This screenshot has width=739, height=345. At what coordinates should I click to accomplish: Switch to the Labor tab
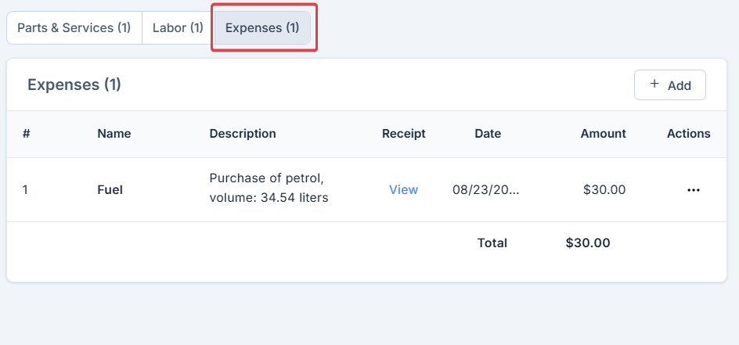click(178, 28)
